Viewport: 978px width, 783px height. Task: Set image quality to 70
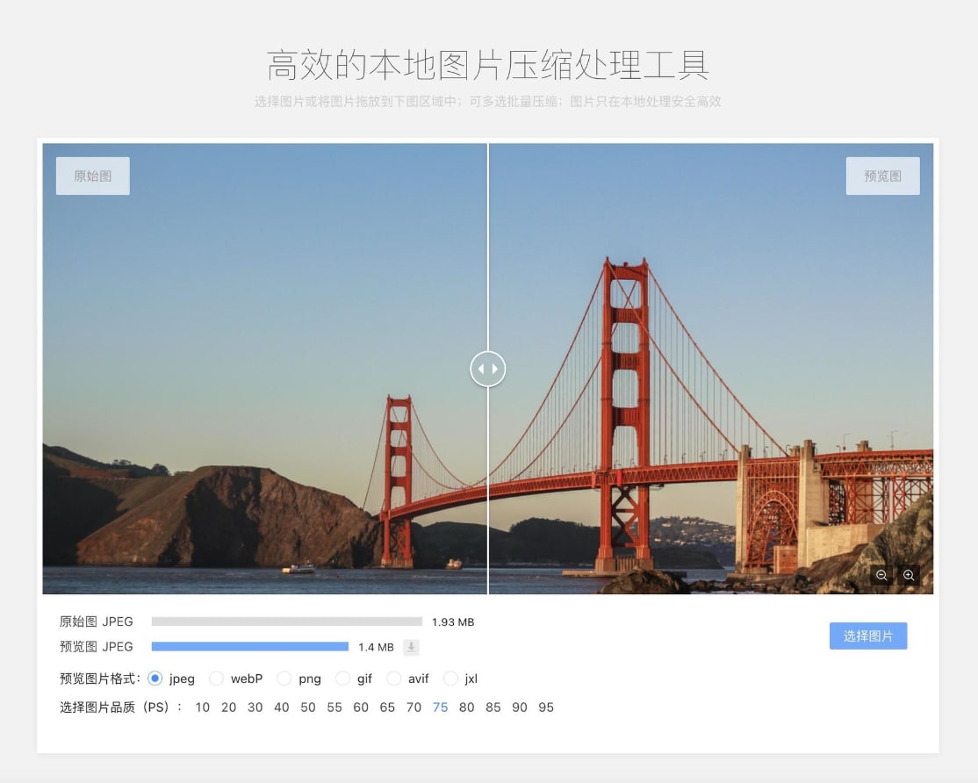pyautogui.click(x=413, y=708)
